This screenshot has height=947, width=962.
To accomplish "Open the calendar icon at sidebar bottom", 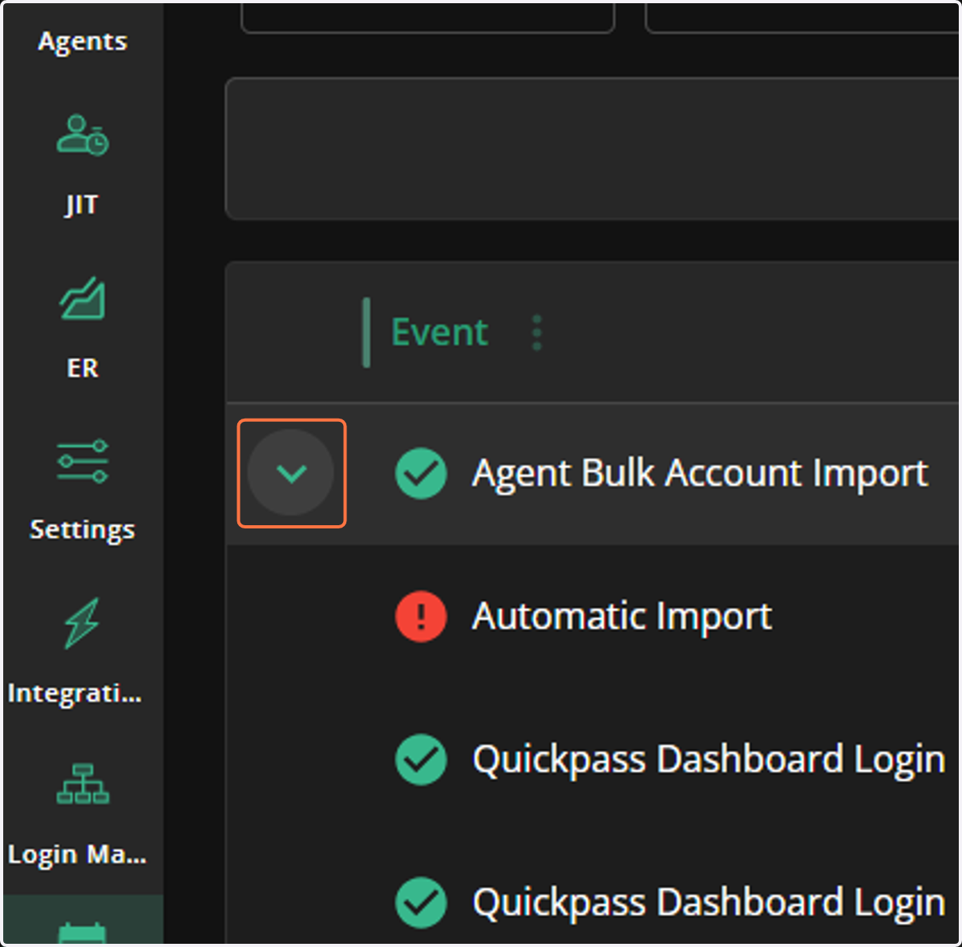I will (x=83, y=933).
